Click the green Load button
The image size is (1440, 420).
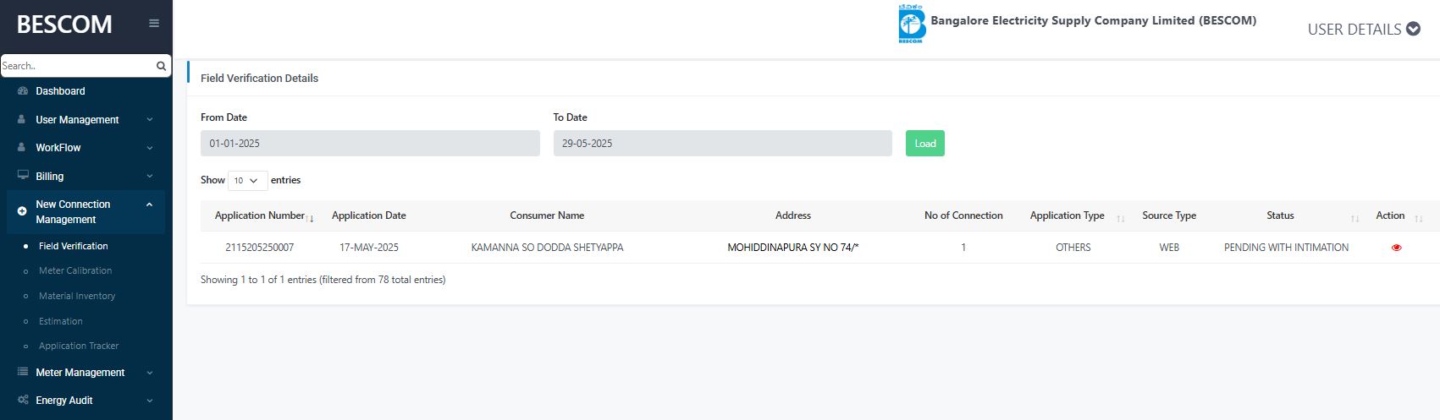(924, 143)
